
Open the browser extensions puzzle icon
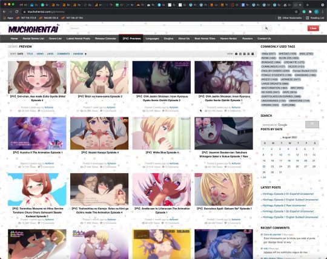[310, 11]
